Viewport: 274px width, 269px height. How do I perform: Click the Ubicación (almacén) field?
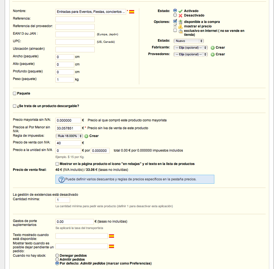coord(75,49)
